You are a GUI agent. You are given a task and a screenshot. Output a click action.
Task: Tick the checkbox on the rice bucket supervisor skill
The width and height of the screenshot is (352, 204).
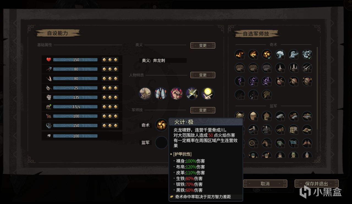(256, 119)
